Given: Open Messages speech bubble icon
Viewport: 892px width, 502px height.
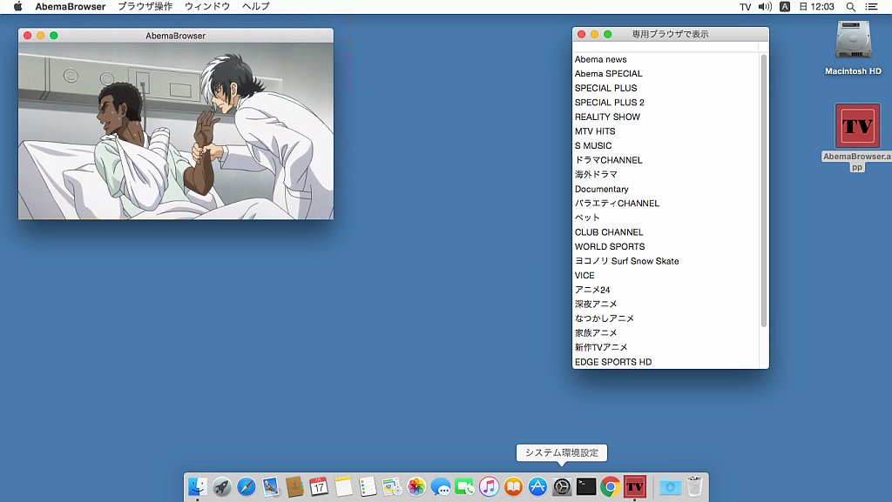Looking at the screenshot, I should tap(440, 486).
